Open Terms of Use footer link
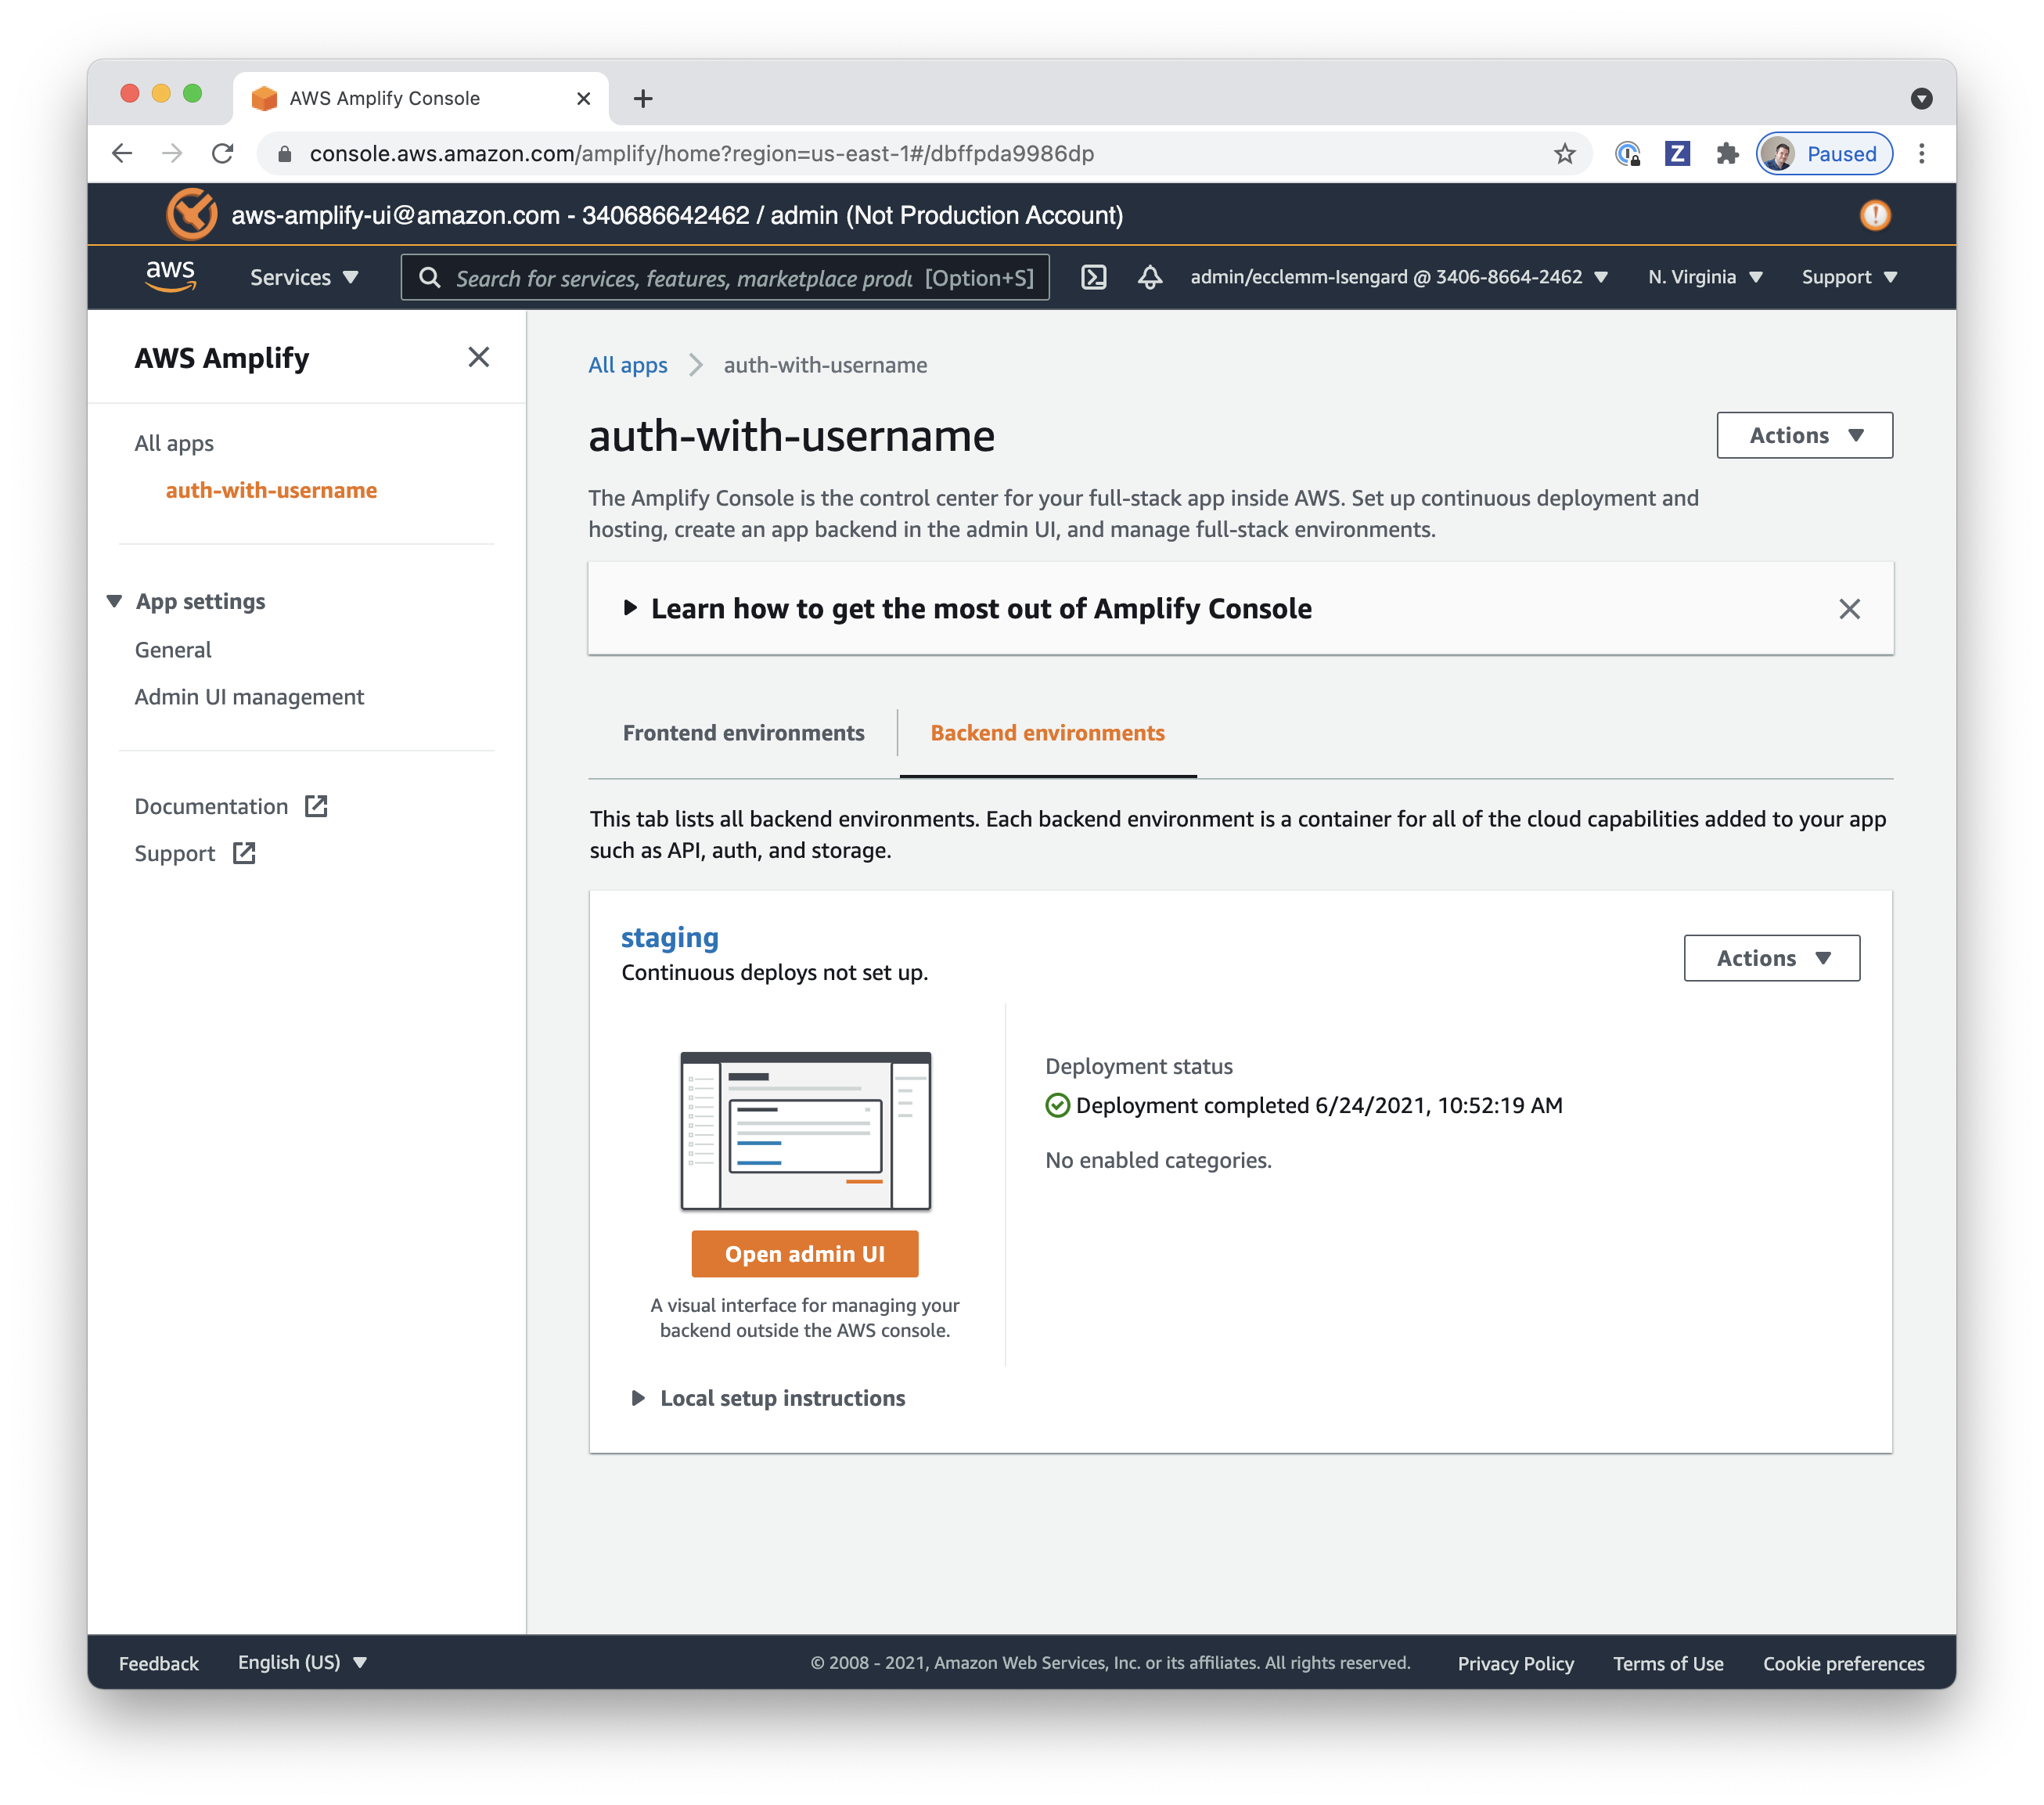This screenshot has width=2044, height=1805. click(1668, 1663)
